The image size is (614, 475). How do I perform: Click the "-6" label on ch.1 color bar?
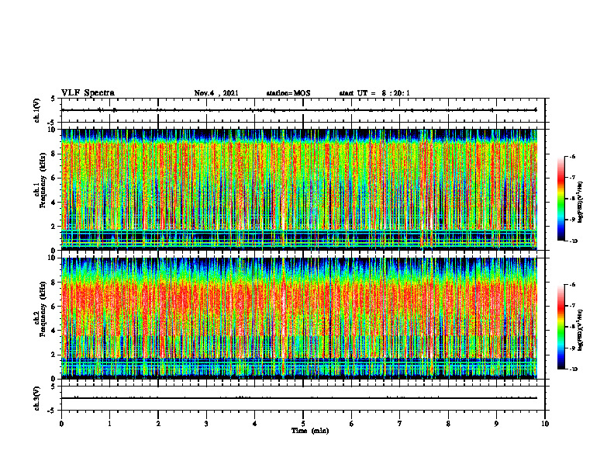tap(572, 157)
